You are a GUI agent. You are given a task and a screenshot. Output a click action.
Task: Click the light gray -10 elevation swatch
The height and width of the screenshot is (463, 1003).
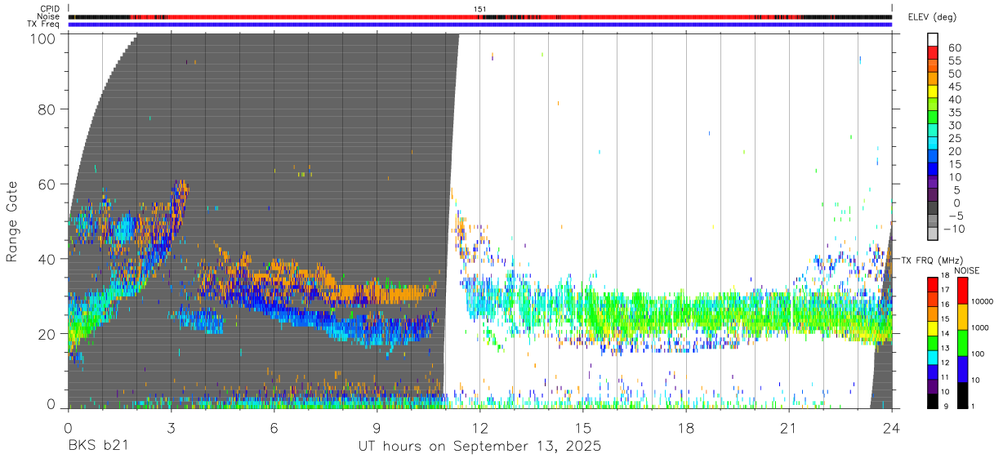pos(933,235)
